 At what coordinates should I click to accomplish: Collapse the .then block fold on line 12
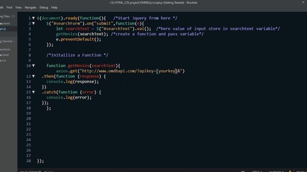tap(34, 76)
